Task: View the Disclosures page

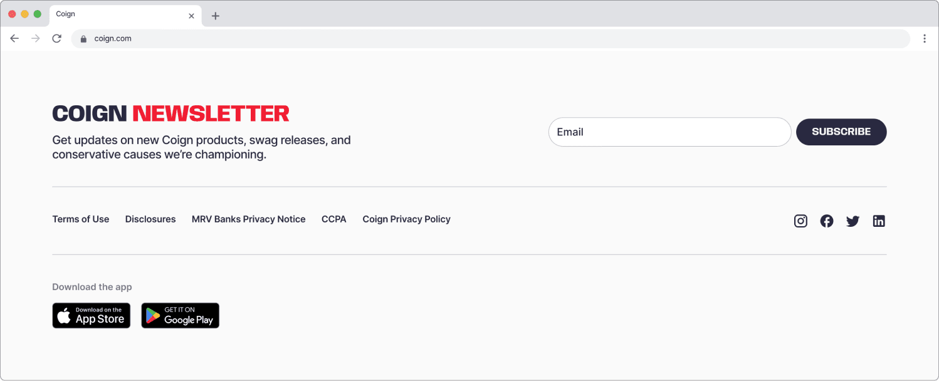Action: (150, 219)
